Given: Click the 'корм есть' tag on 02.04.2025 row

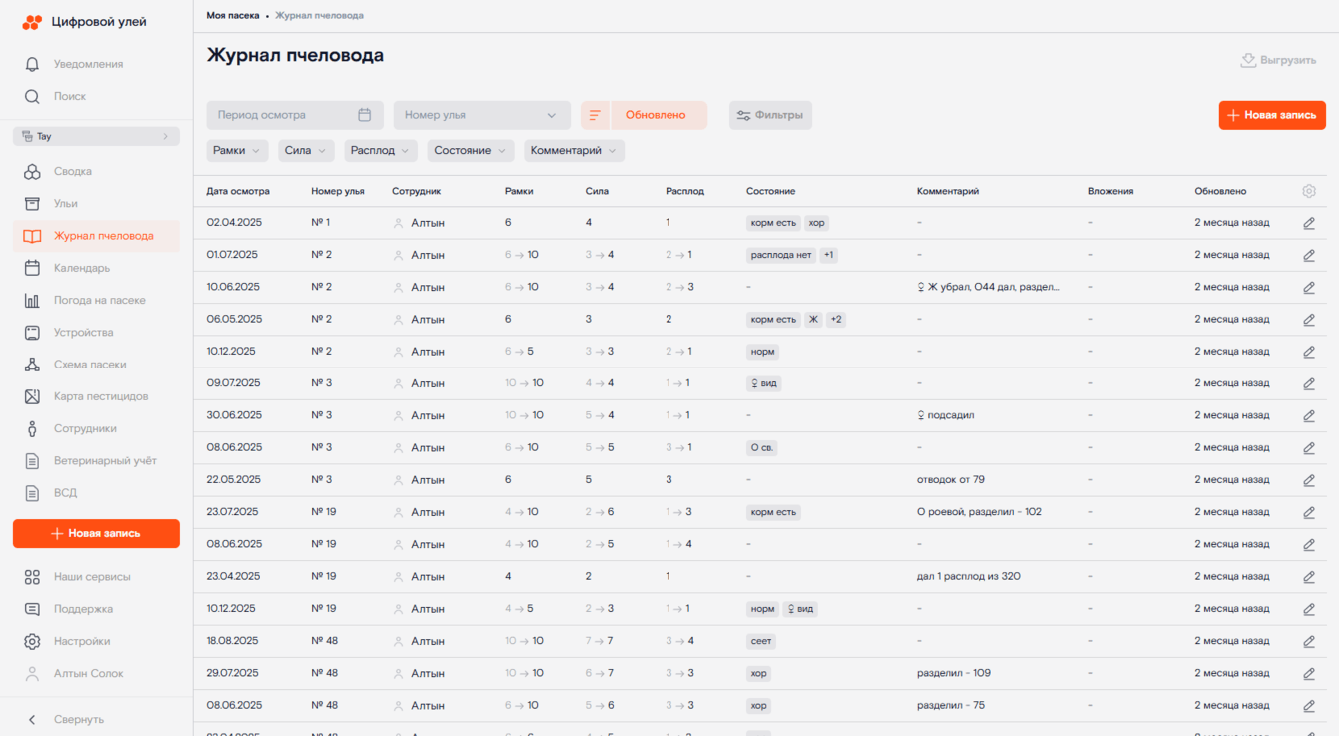Looking at the screenshot, I should [773, 223].
